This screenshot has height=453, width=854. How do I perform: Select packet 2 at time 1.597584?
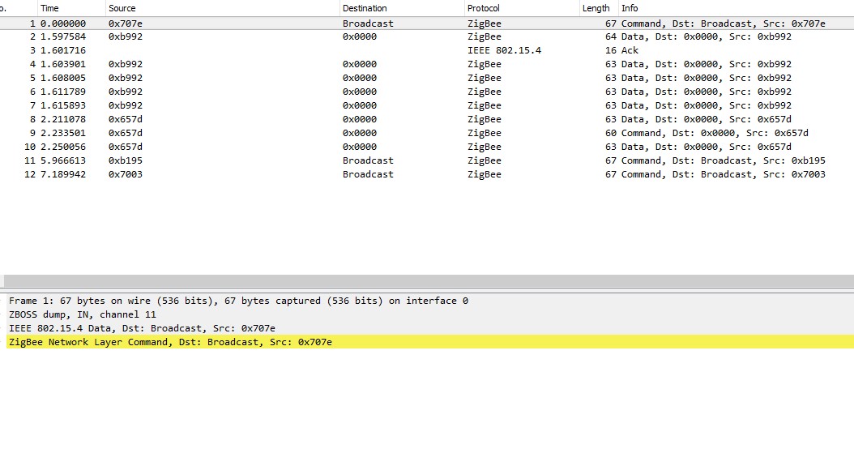[427, 36]
